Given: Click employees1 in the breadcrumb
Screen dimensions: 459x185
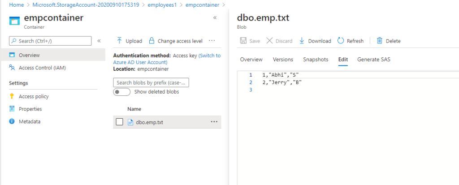Looking at the screenshot, I should point(168,4).
